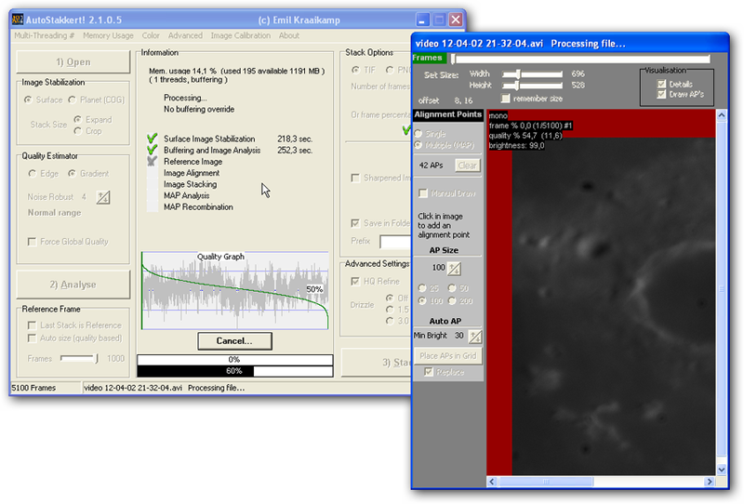Click the Surface Image Stabilization green checkmark
This screenshot has height=504, width=744.
pos(153,139)
